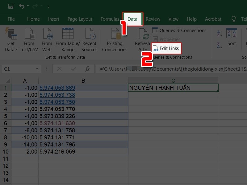The width and height of the screenshot is (247, 185).
Task: Save the workbook with the floppy disk icon
Action: [11, 6]
